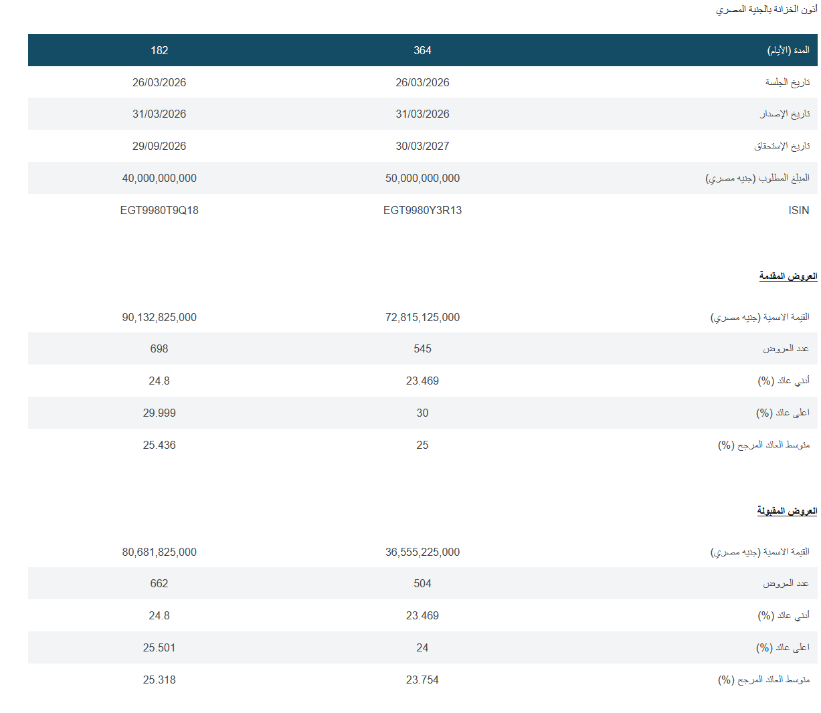Click the maturity date 29/09/2026
Image resolution: width=821 pixels, height=713 pixels.
tap(159, 146)
